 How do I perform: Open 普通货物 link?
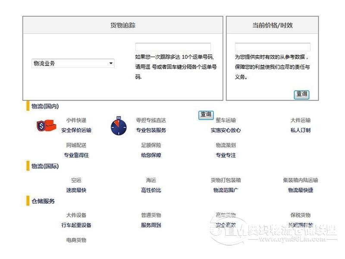point(151,215)
